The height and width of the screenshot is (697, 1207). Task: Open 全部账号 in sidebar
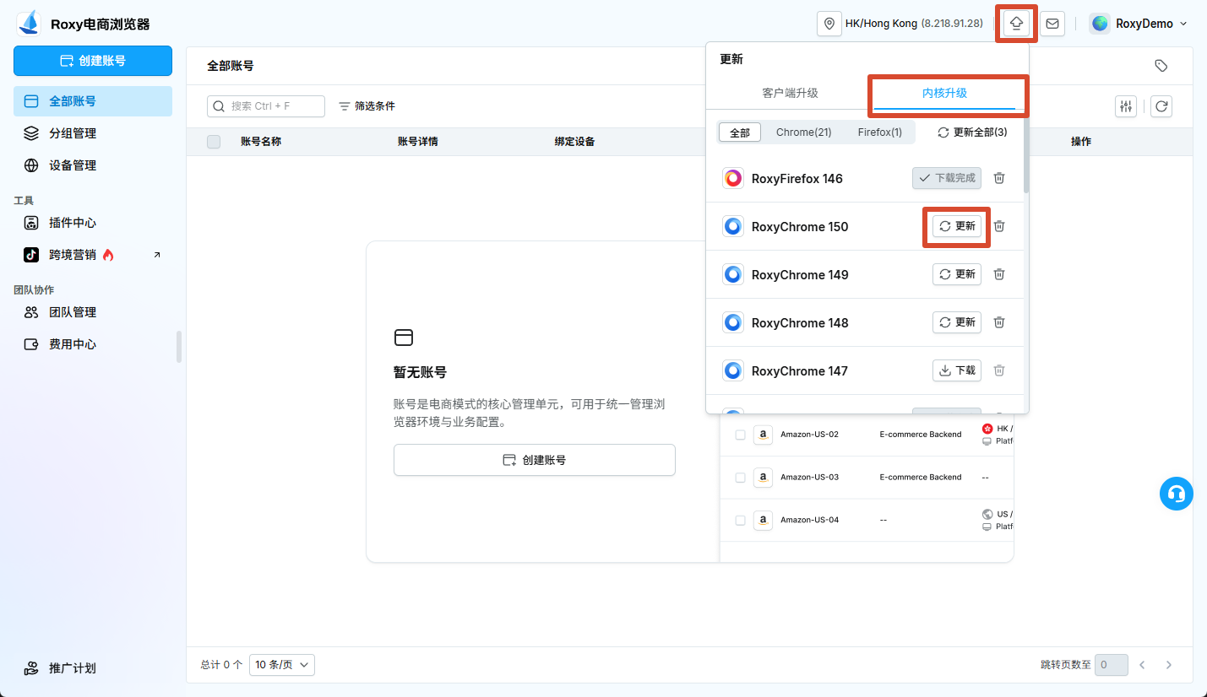(93, 101)
